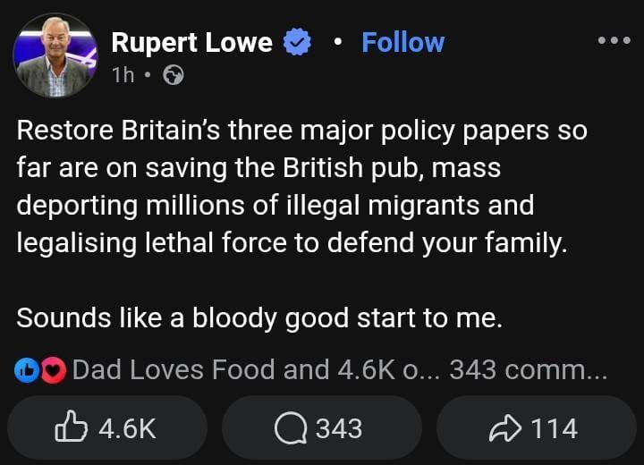Toggle the thumbs-up Like icon
This screenshot has width=644, height=465.
tap(71, 429)
